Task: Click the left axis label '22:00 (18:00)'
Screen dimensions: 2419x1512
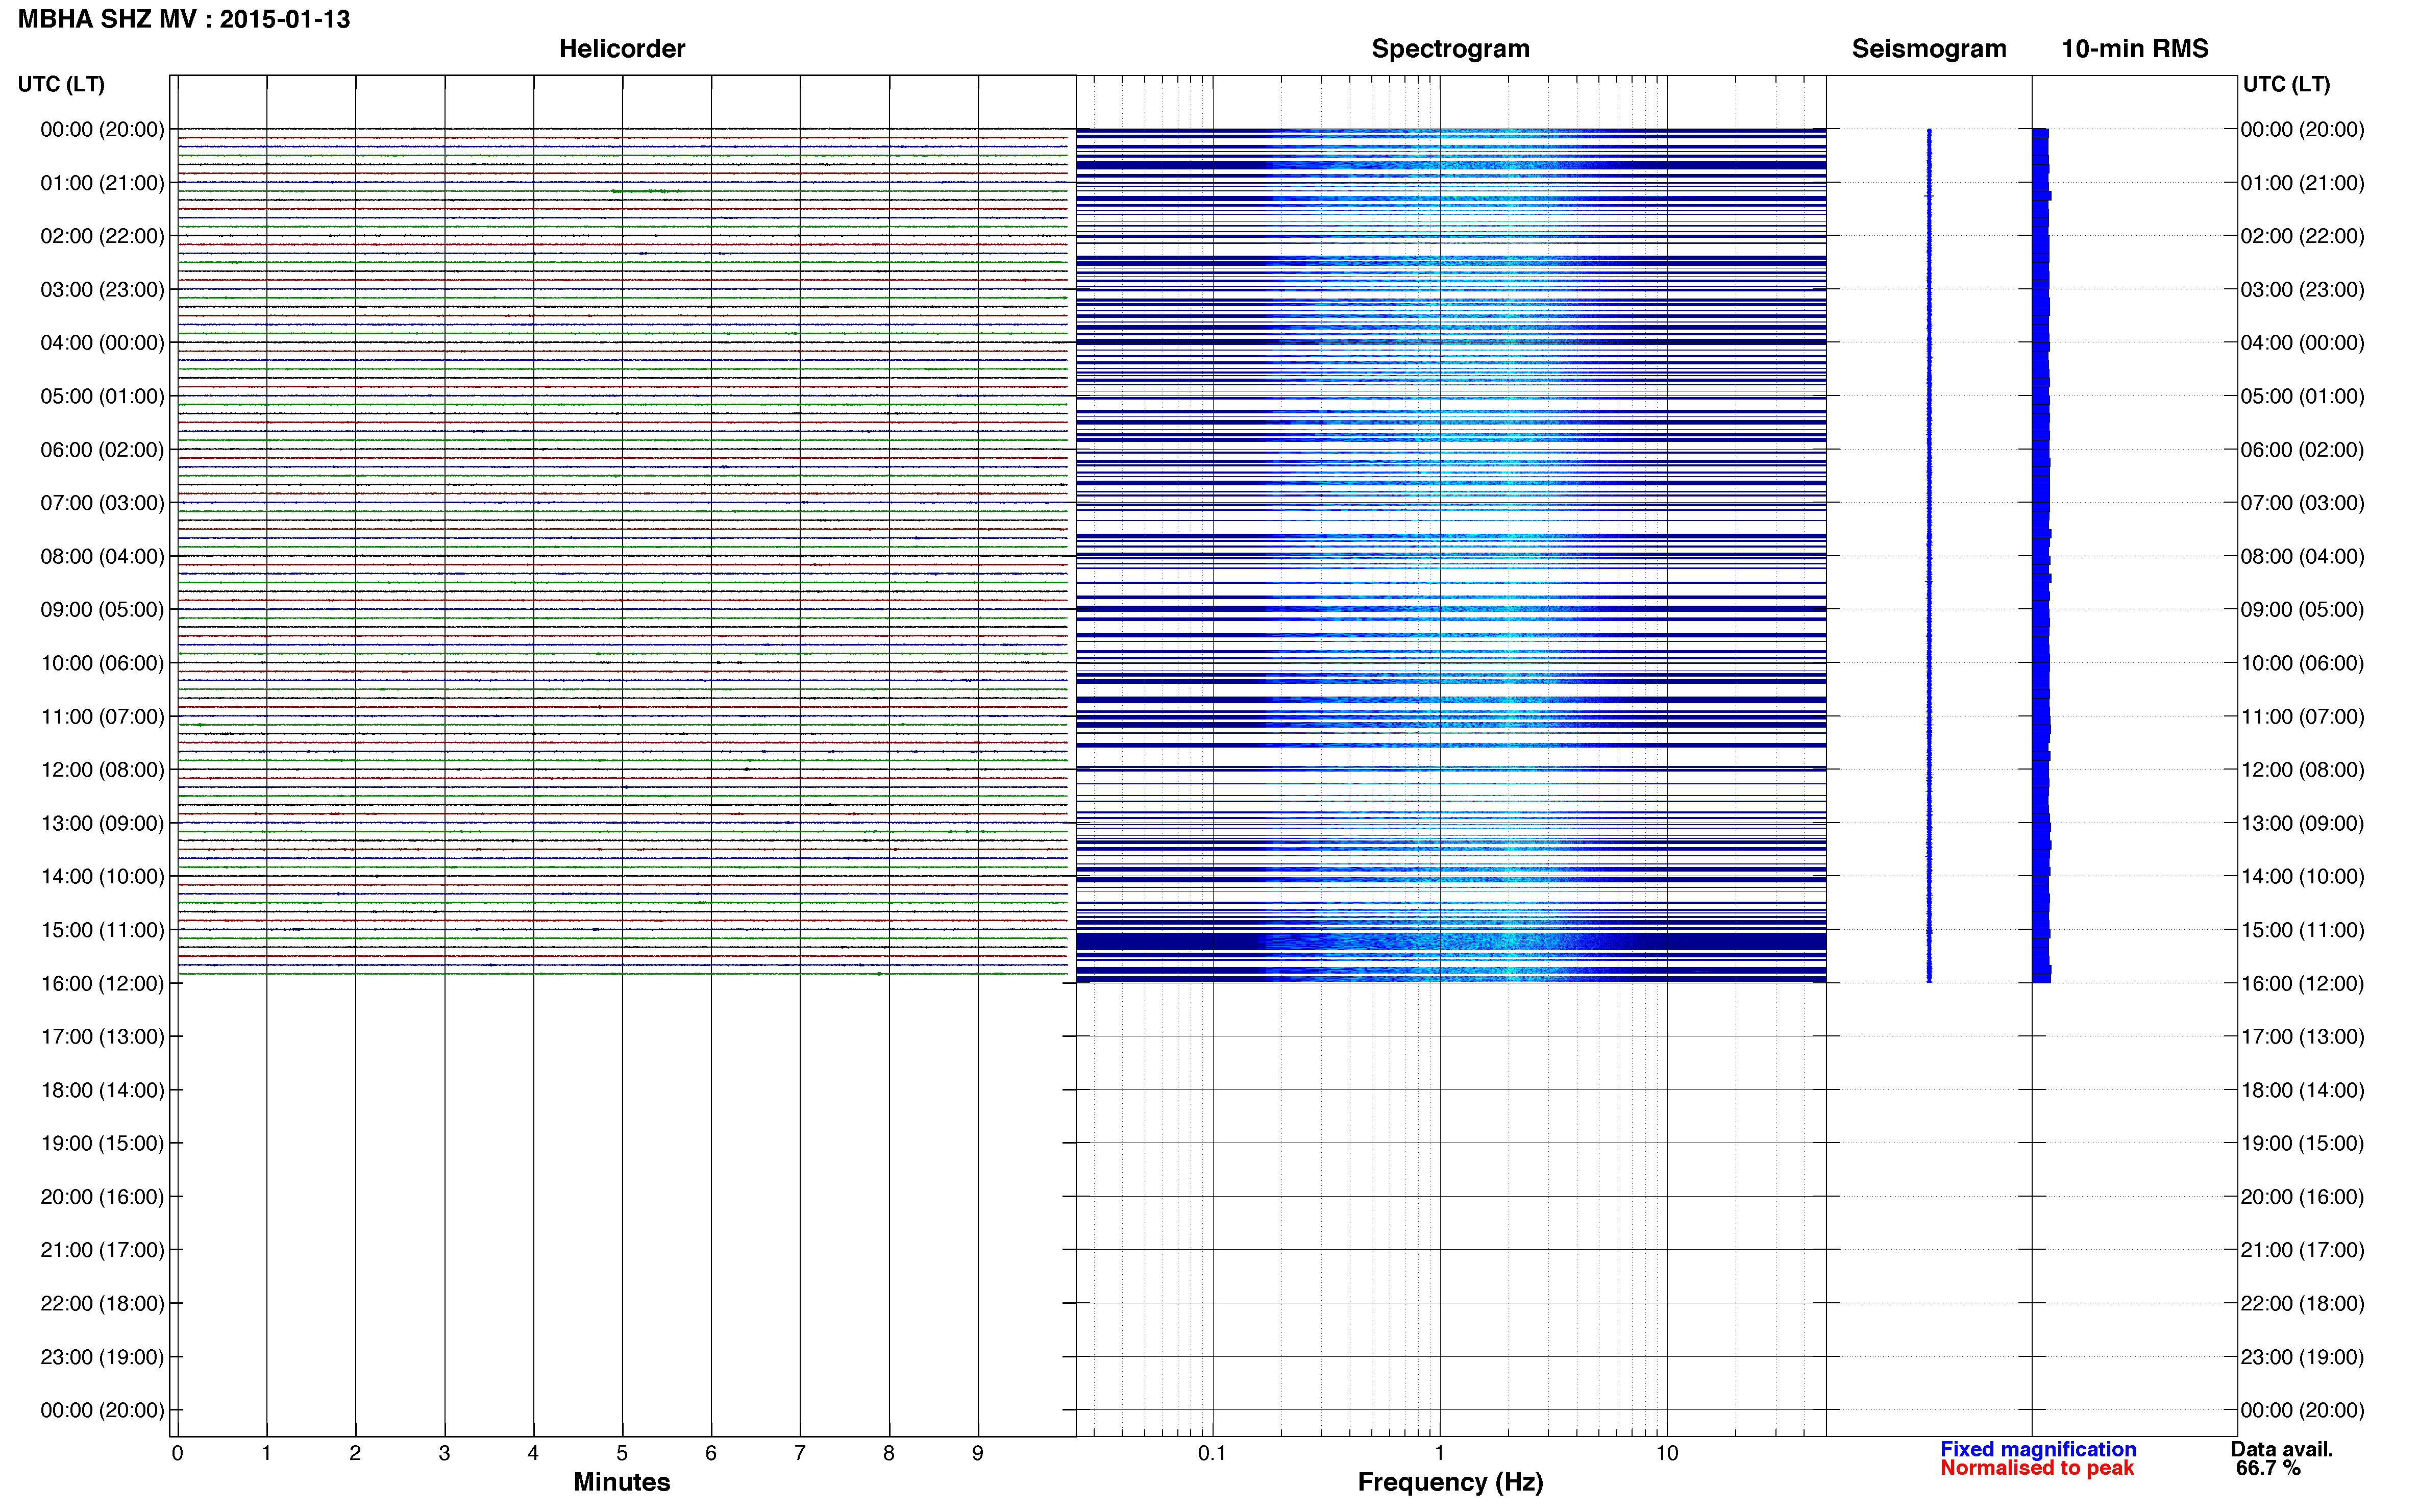Action: point(102,1304)
